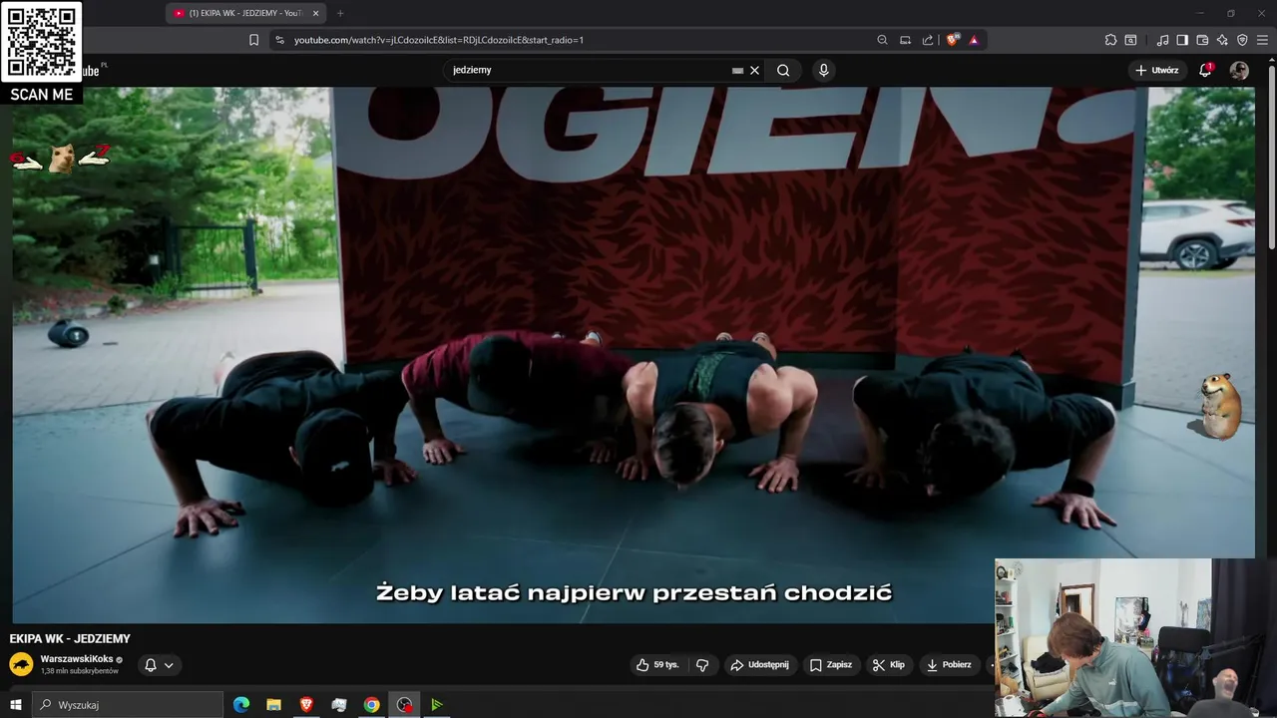
Task: Click the install app icon in address bar
Action: [905, 40]
